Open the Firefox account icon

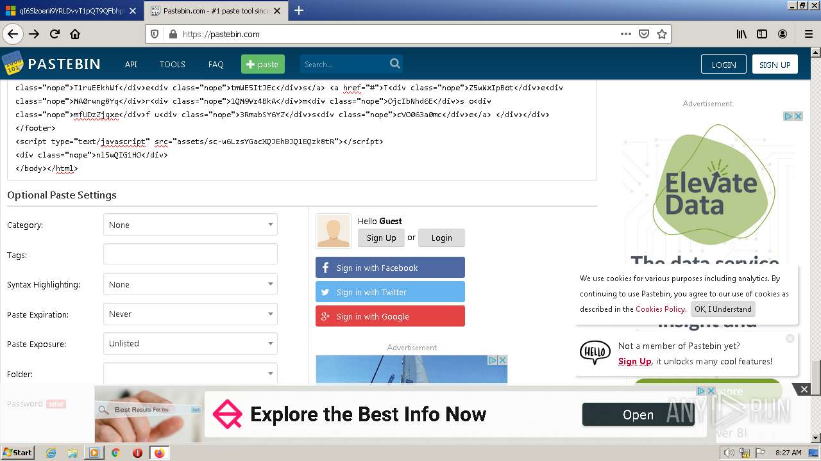783,34
